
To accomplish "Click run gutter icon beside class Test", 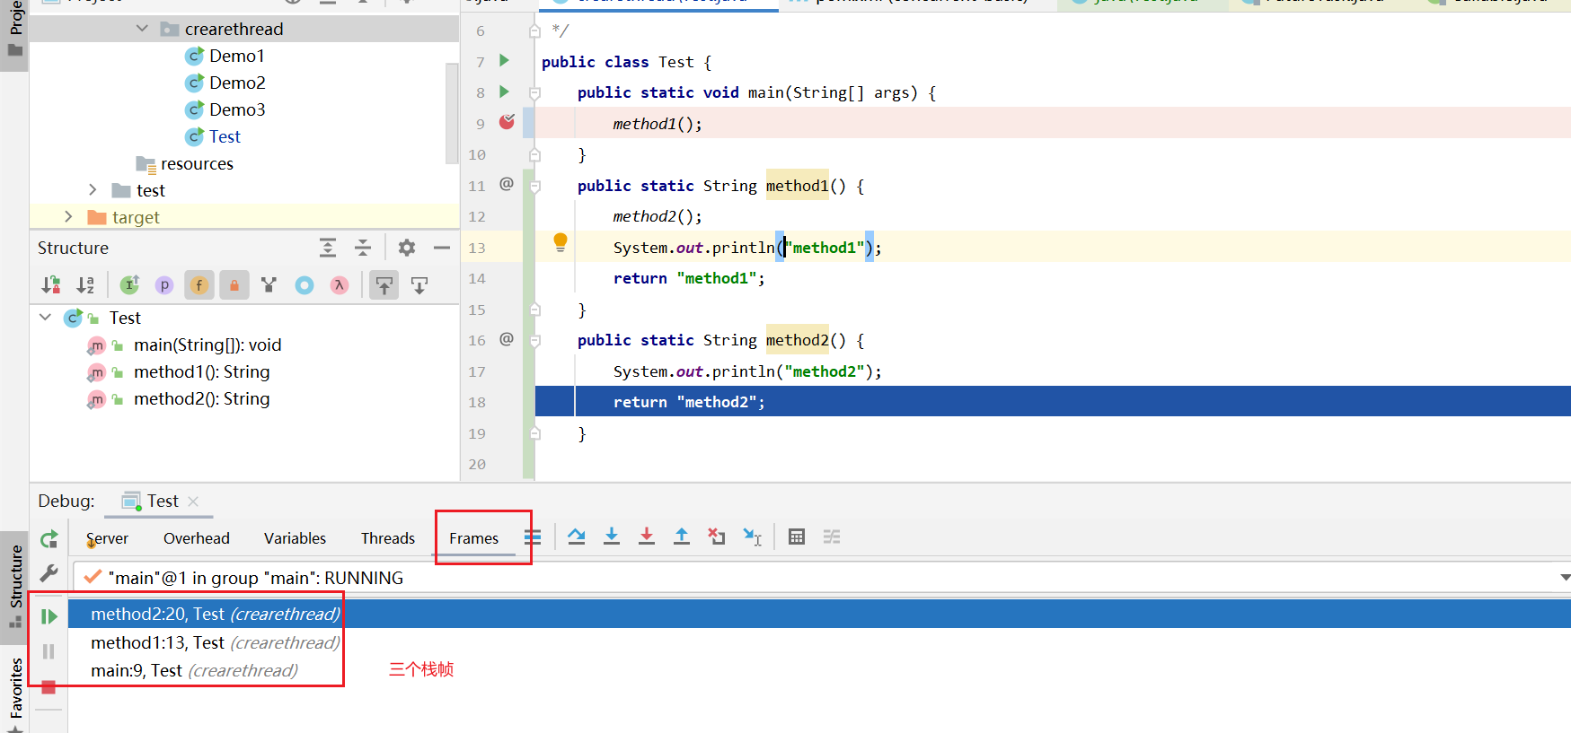I will pos(504,61).
